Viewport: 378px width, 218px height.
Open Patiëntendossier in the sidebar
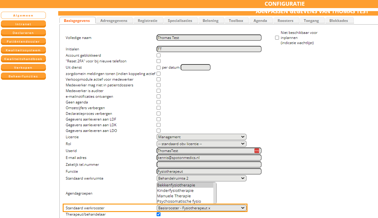[23, 42]
